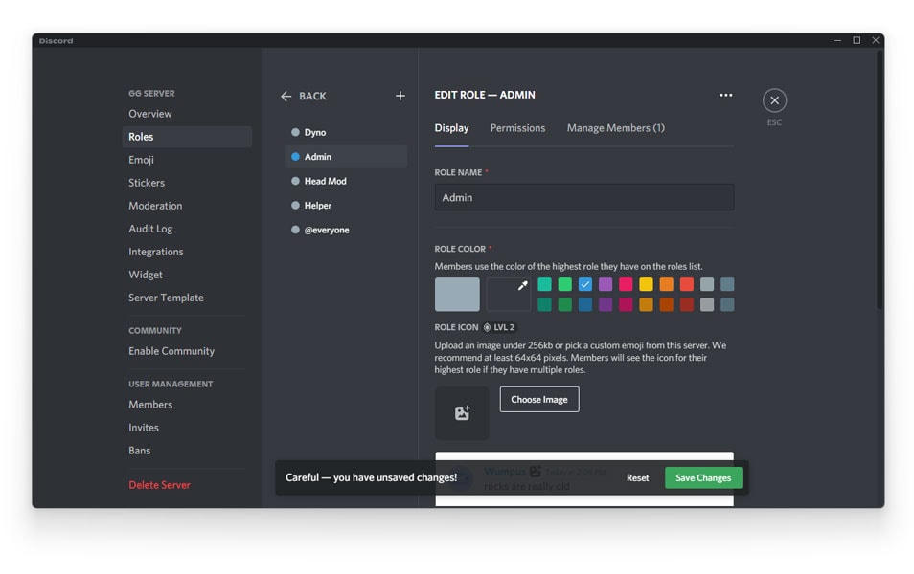The width and height of the screenshot is (914, 574).
Task: Click the 'ROLE COLOR' section label
Action: tap(460, 249)
